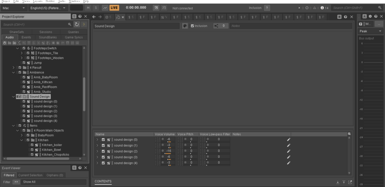385x187 pixels.
Task: Click the color palette icon beside Inclusion
Action: tap(185, 26)
